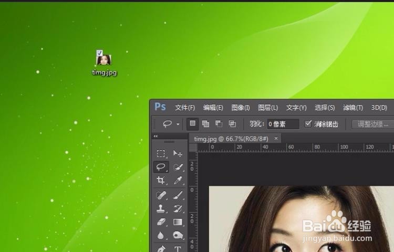
Task: Close the timg.jpg document tab
Action: [x=276, y=138]
